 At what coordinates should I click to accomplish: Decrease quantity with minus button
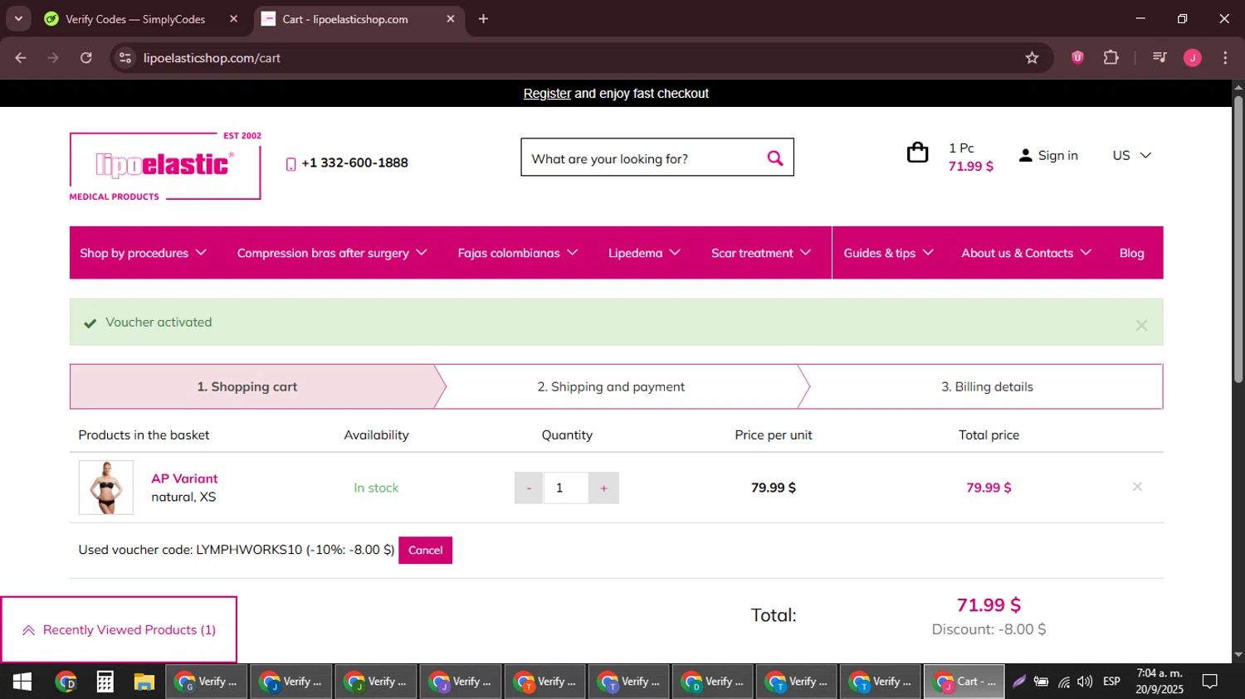(x=528, y=488)
